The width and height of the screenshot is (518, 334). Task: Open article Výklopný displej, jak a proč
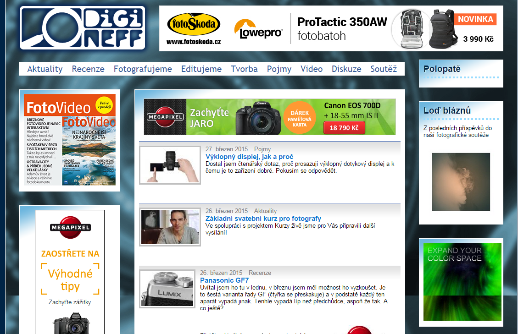tap(249, 157)
